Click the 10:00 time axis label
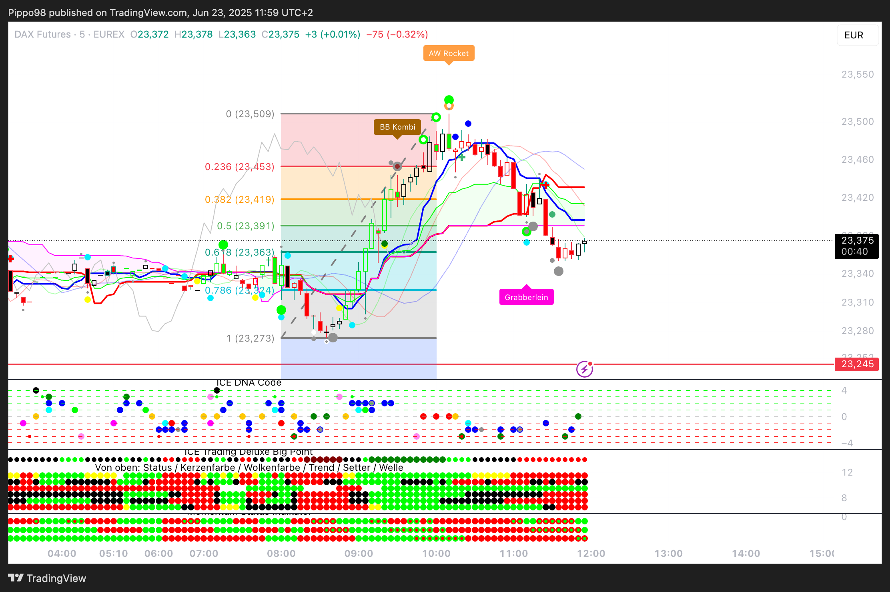 (436, 554)
